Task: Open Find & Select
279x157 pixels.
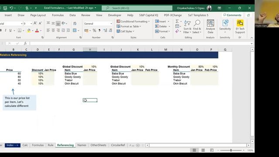Action: 197,27
